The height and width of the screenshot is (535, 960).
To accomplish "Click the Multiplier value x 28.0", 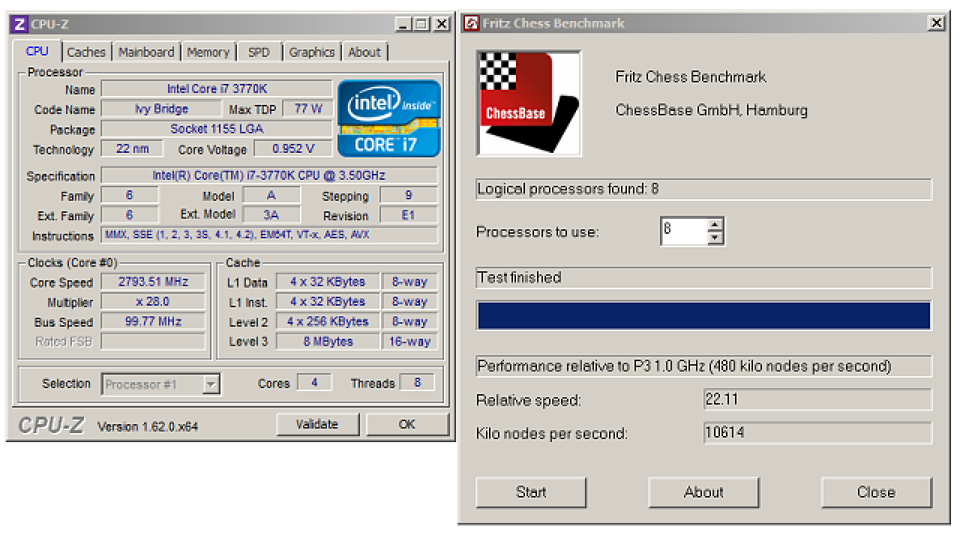I will (153, 302).
